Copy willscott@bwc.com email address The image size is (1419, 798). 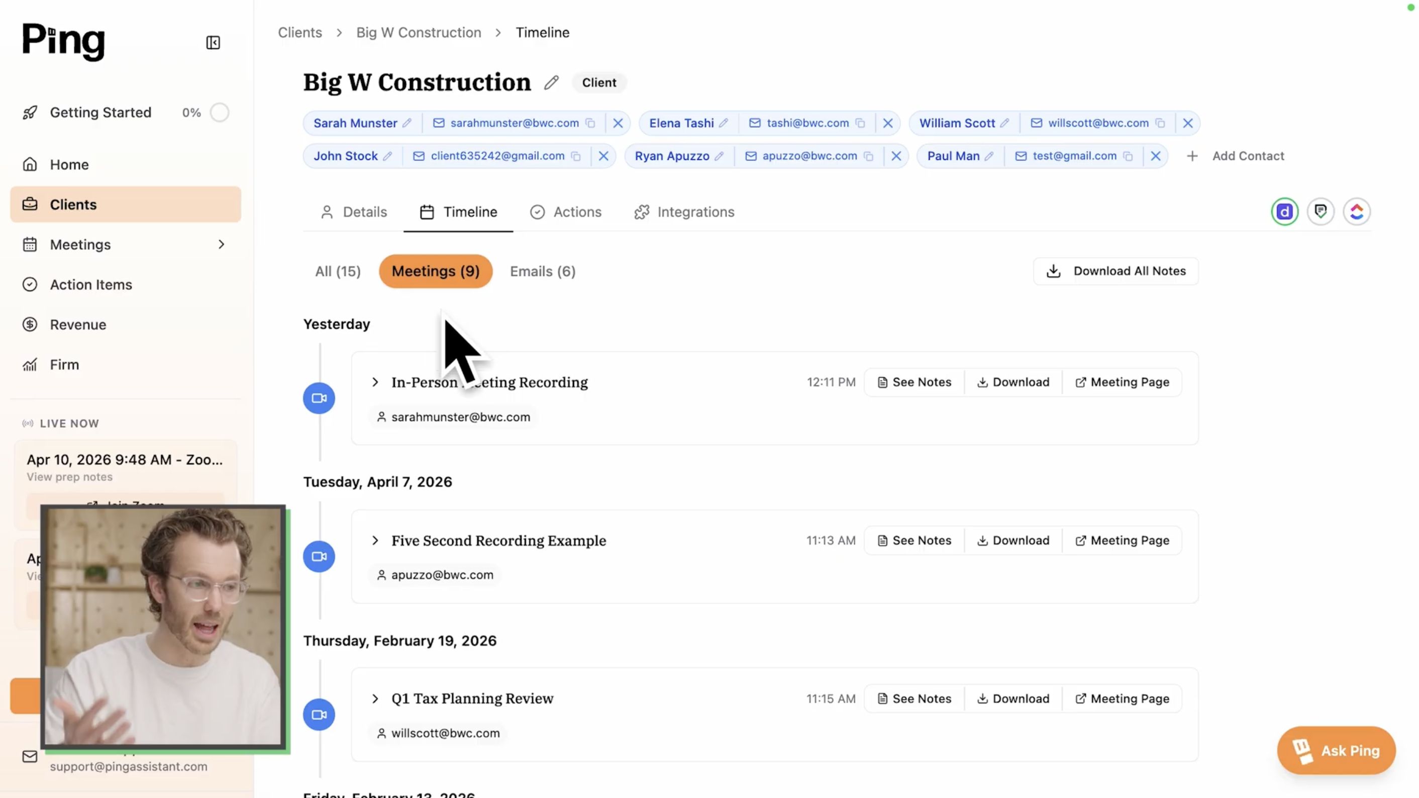pyautogui.click(x=1160, y=123)
